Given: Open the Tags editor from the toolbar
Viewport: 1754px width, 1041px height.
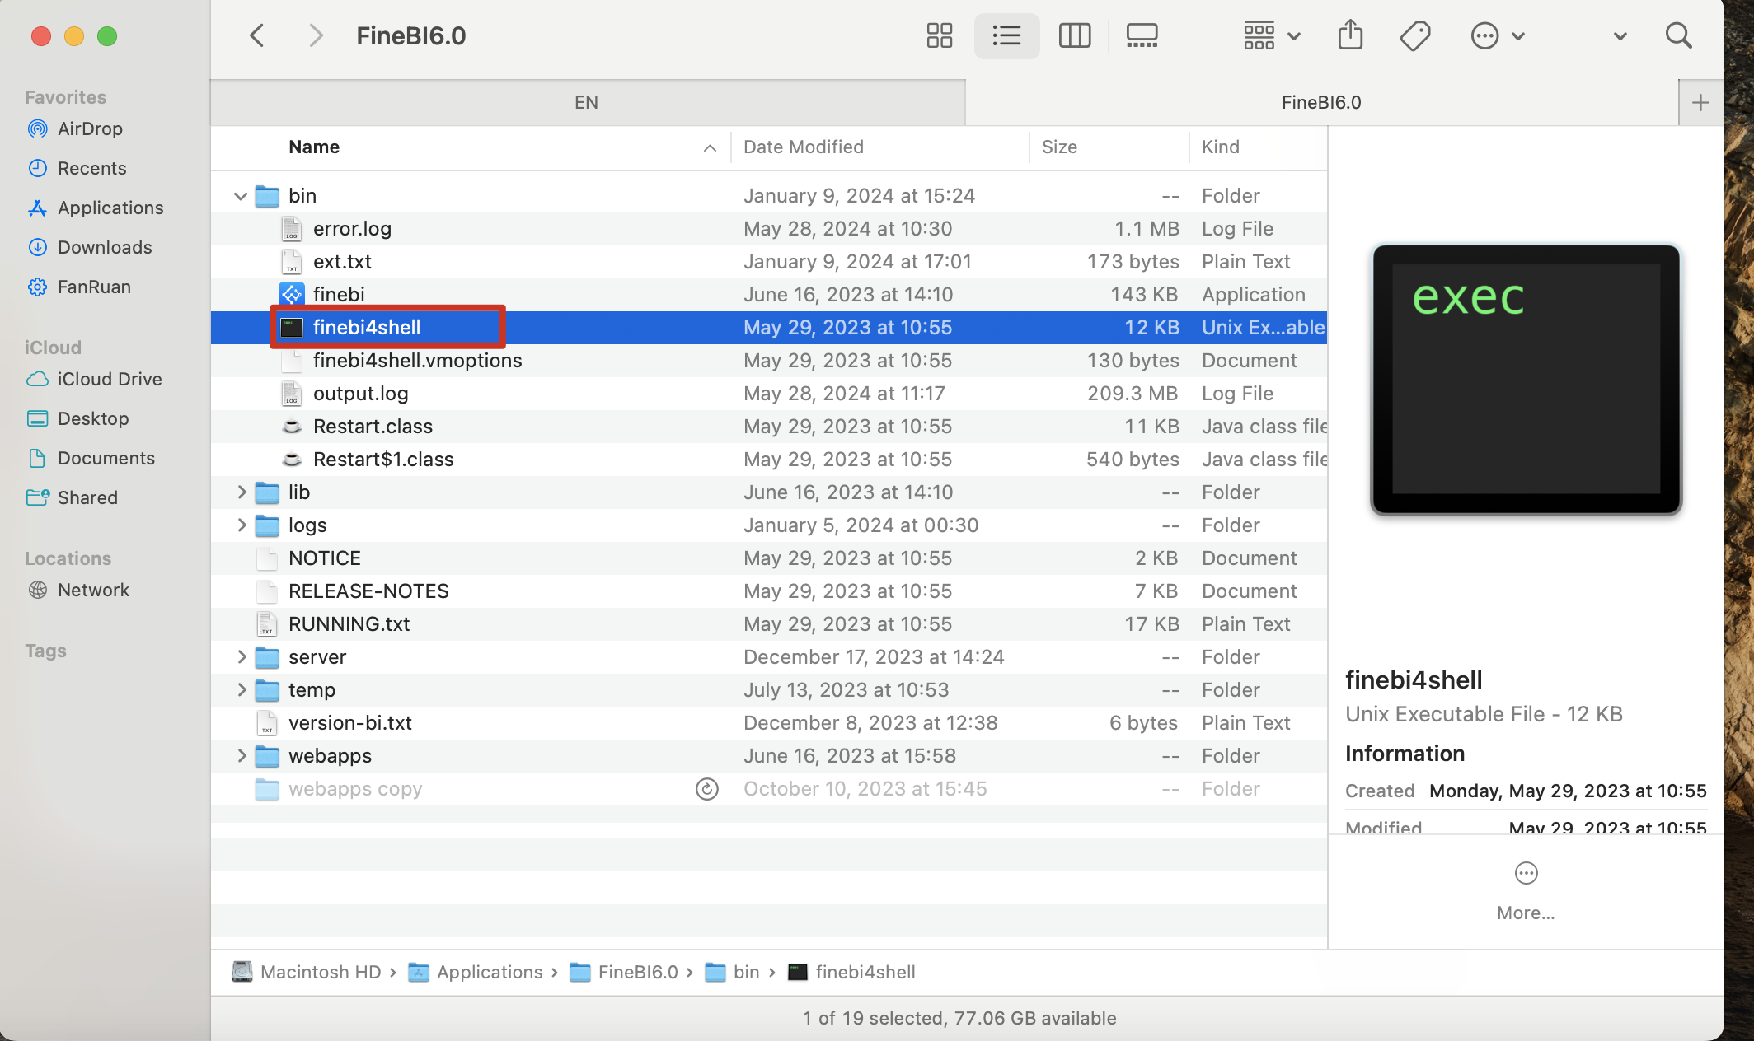Looking at the screenshot, I should [x=1415, y=35].
